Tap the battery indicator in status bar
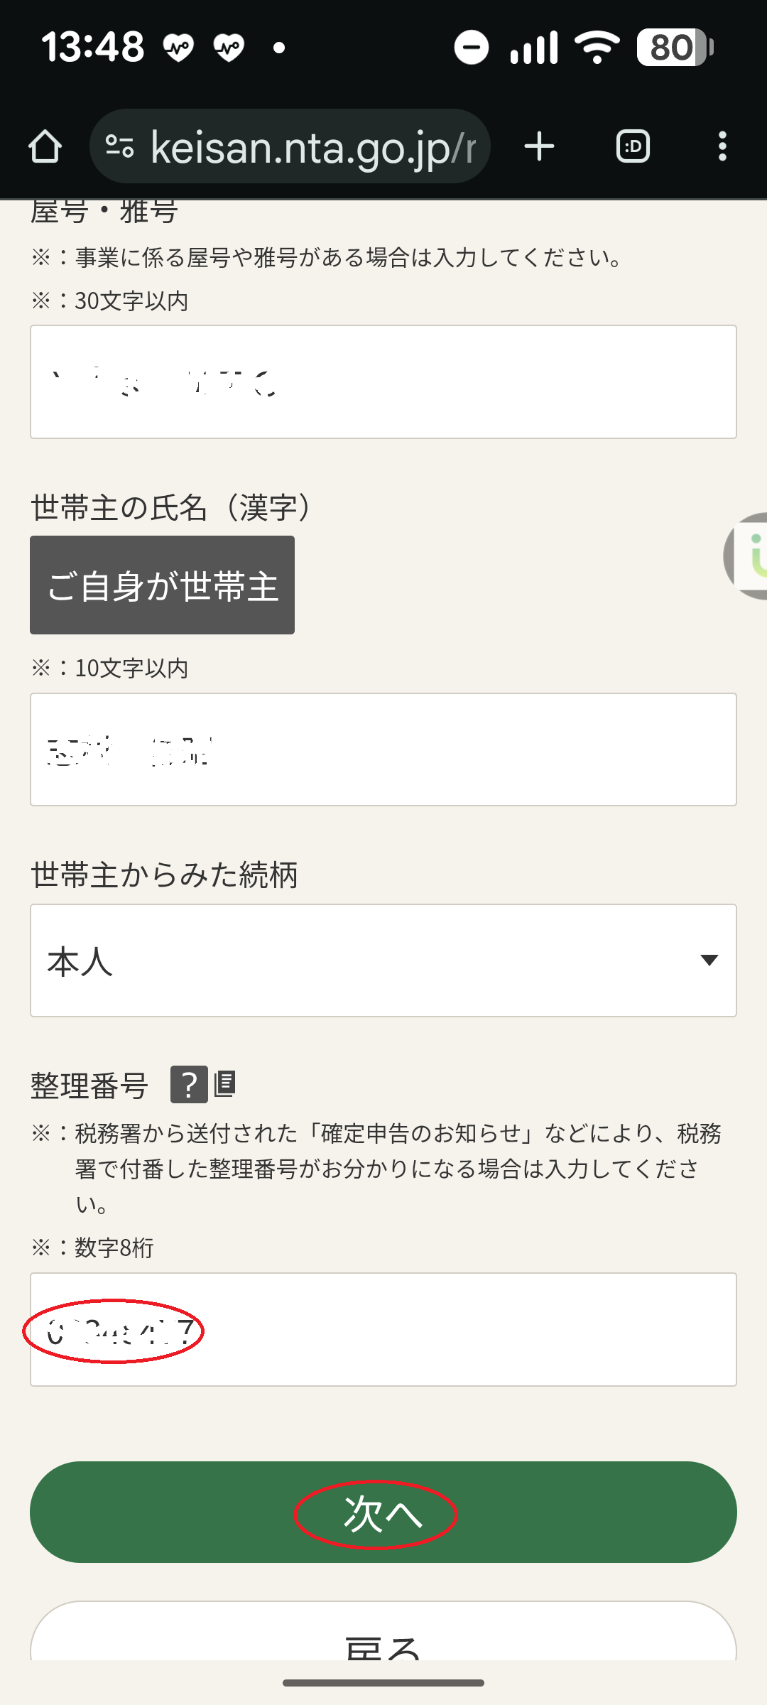 tap(675, 48)
